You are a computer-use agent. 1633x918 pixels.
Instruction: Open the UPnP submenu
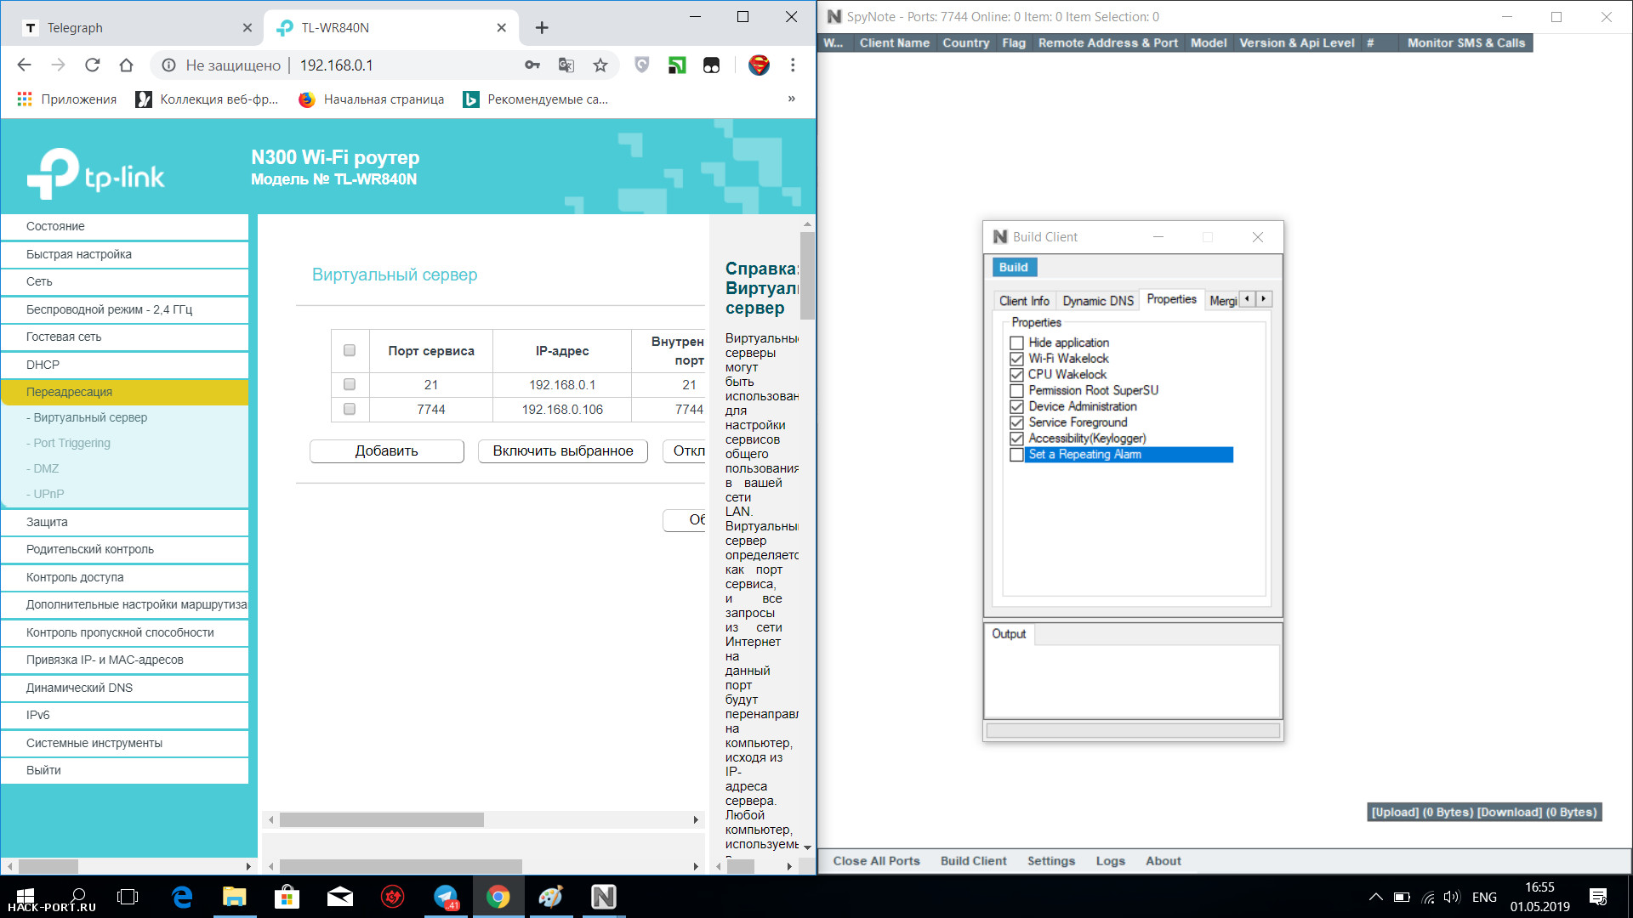(48, 494)
